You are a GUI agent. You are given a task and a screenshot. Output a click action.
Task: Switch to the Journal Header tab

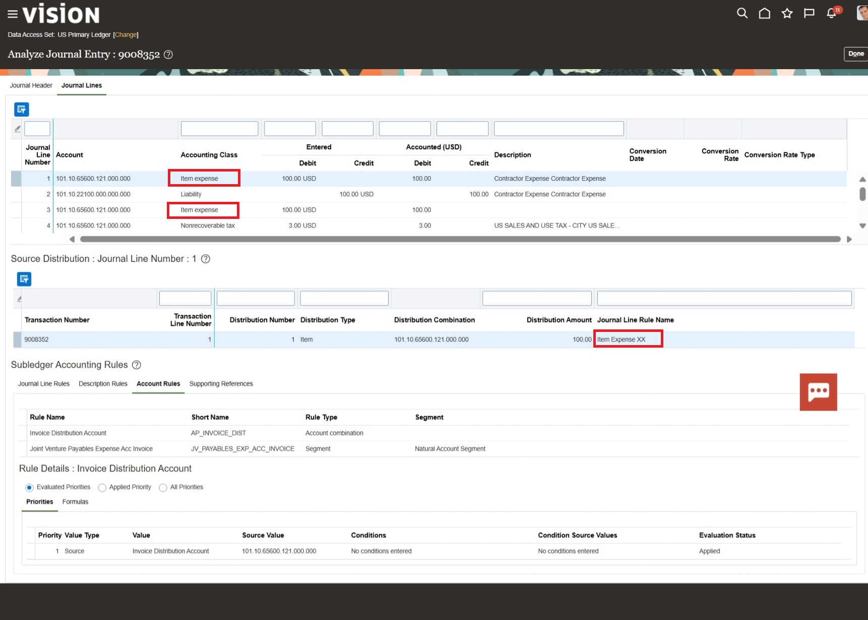coord(31,85)
